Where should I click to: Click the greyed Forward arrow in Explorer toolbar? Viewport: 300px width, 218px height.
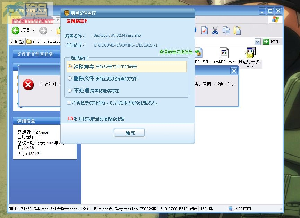click(x=43, y=31)
